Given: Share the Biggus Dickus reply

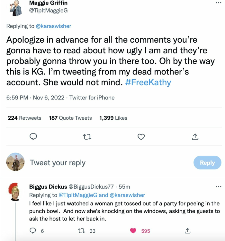Looking at the screenshot, I should point(188,231).
